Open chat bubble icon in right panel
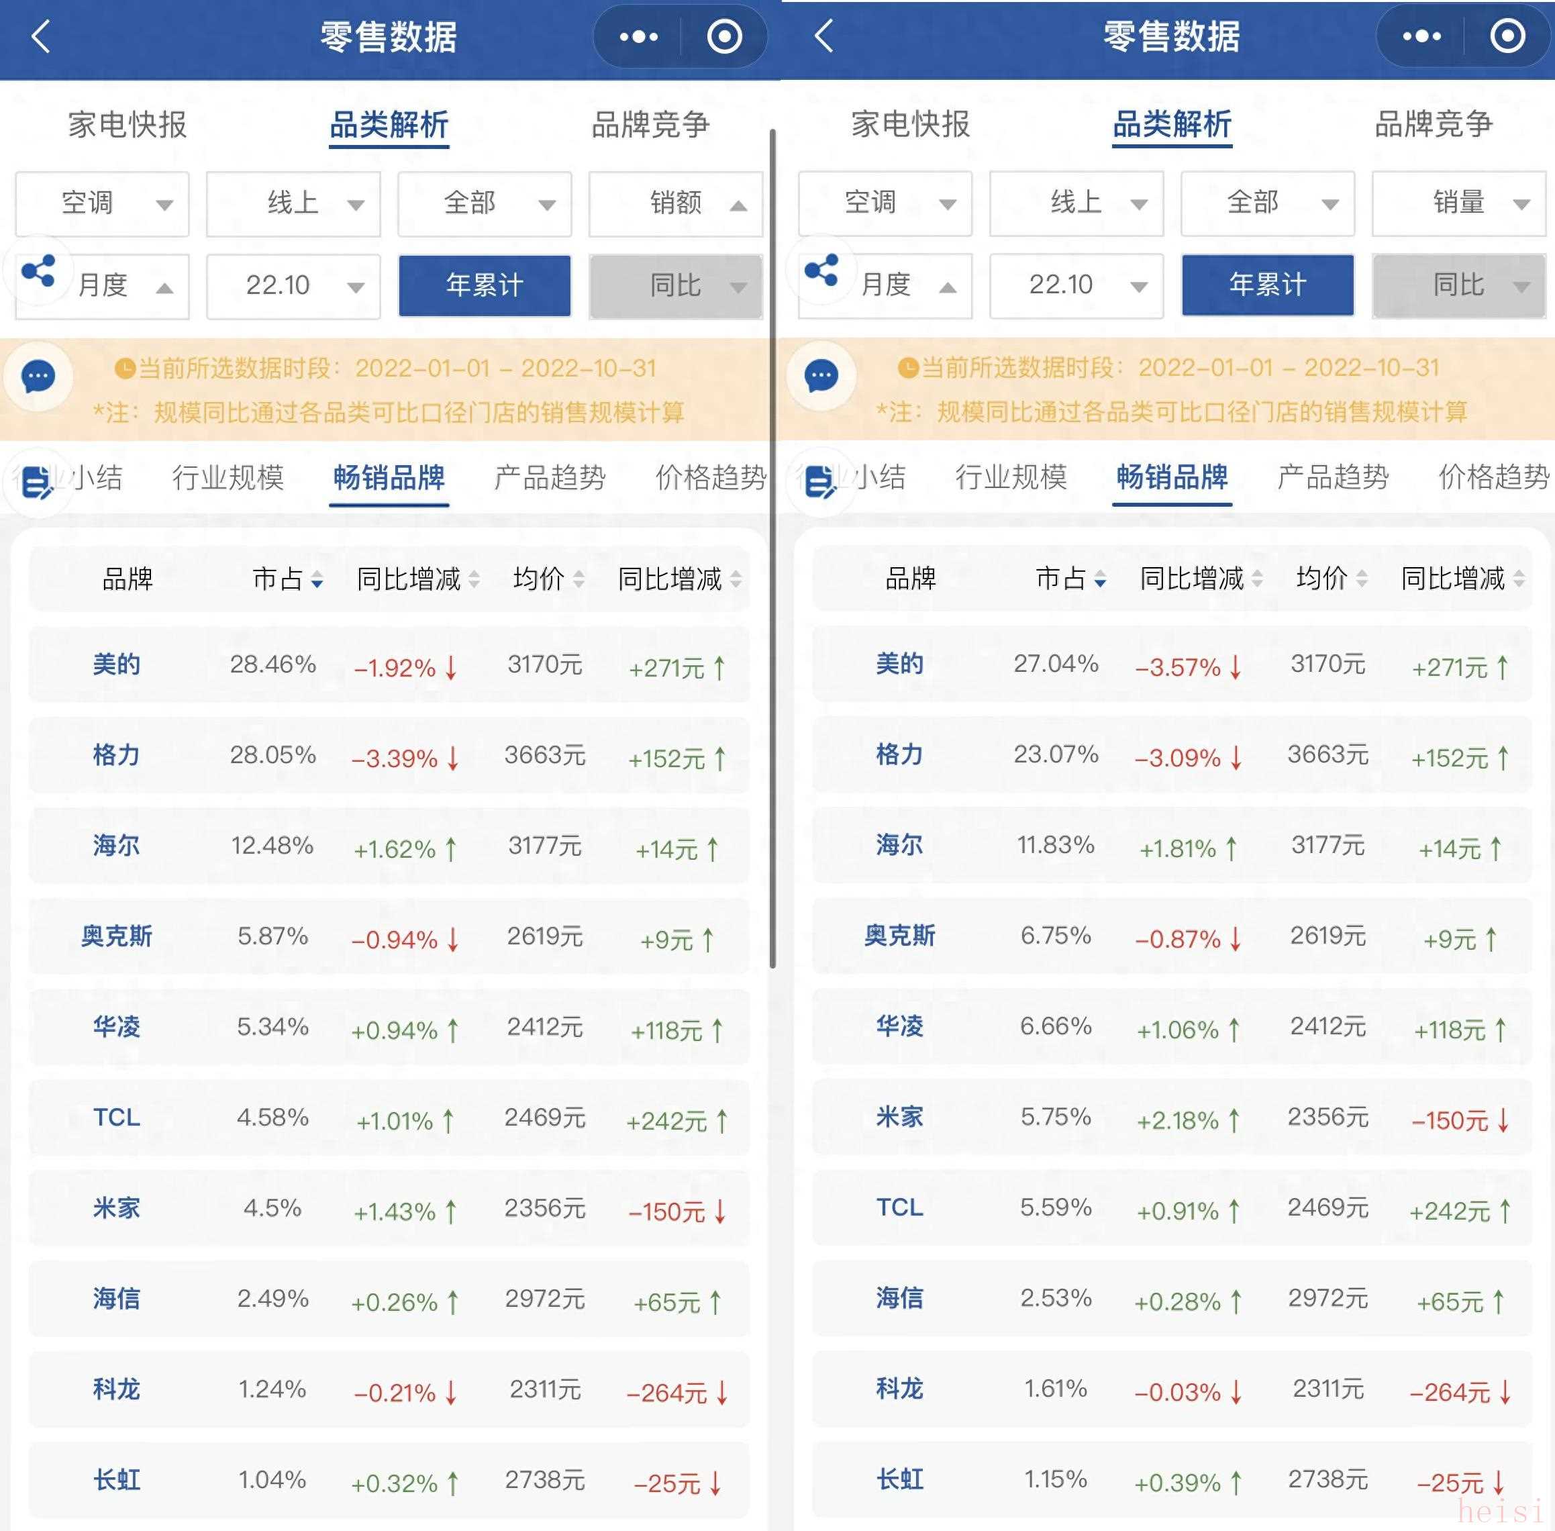This screenshot has height=1531, width=1555. click(x=821, y=375)
